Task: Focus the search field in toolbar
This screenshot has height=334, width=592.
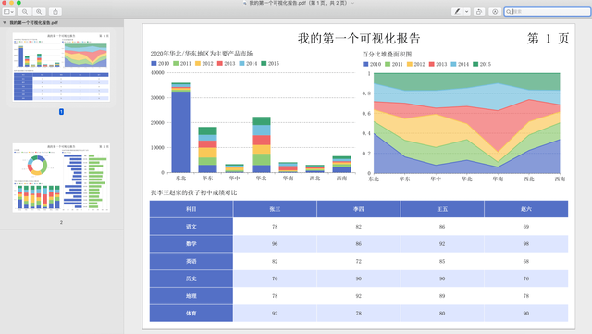Action: point(547,12)
